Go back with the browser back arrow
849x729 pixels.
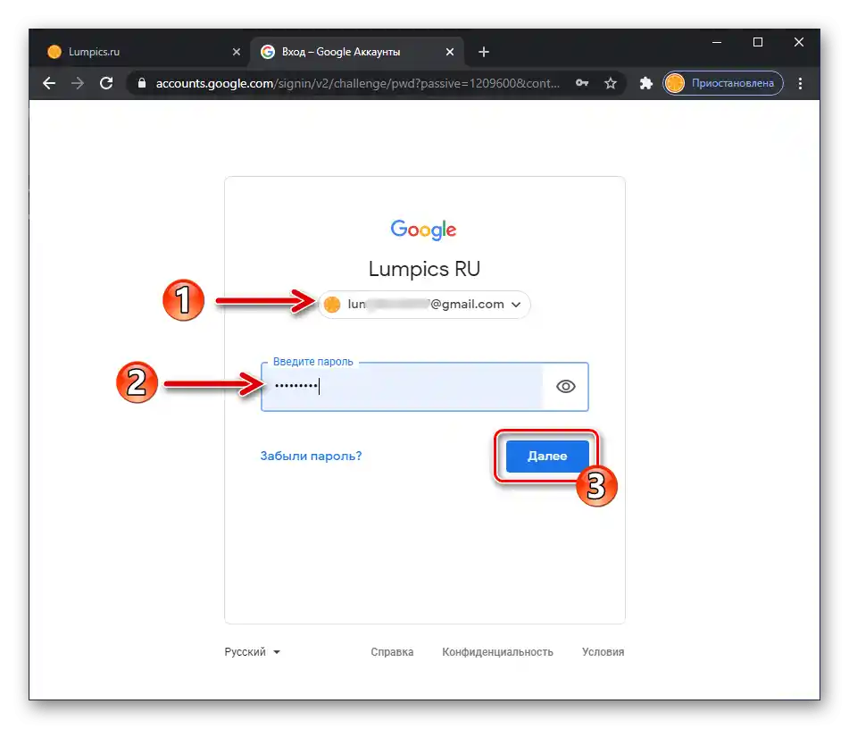point(49,83)
